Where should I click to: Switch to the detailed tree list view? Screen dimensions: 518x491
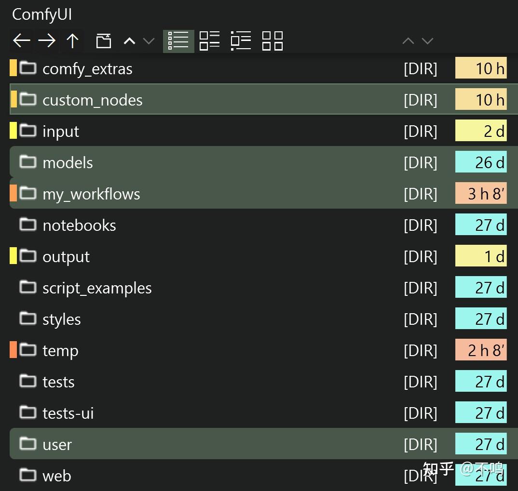click(241, 41)
